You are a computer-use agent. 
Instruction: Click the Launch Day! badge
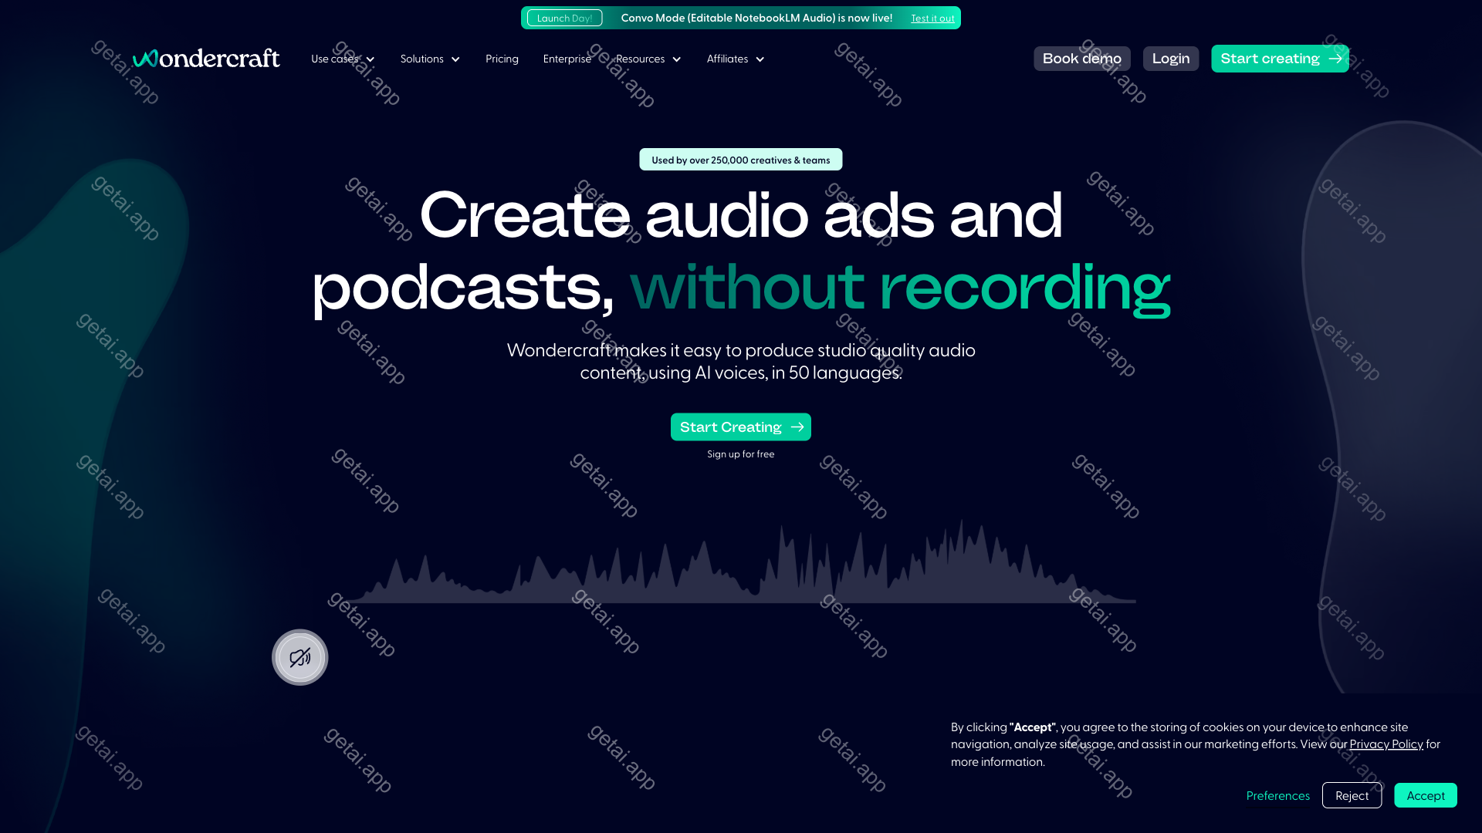point(564,18)
